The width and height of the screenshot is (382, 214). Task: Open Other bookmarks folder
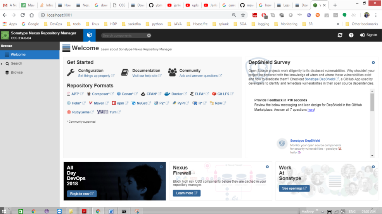(361, 24)
